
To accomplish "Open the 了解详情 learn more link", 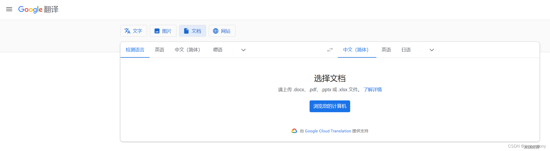I will click(x=372, y=90).
